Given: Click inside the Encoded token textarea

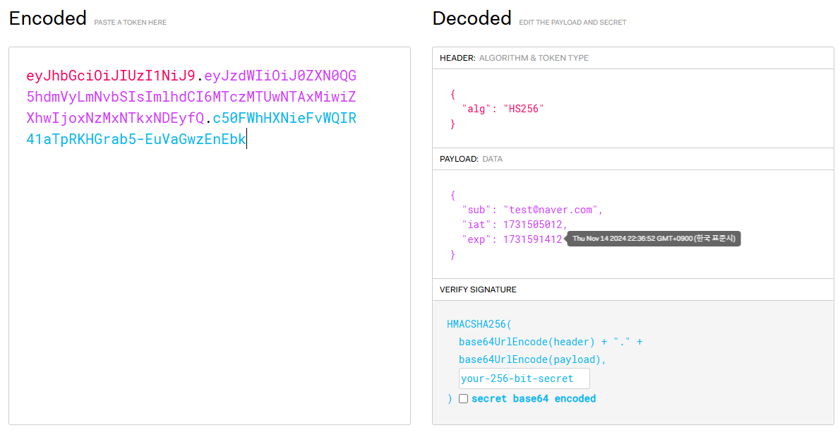Looking at the screenshot, I should [210, 236].
